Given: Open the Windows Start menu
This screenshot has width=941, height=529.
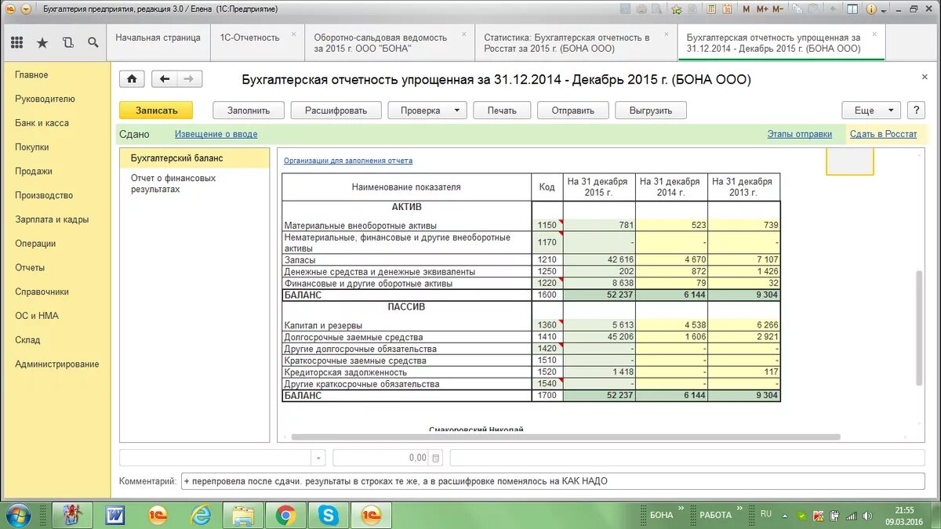Looking at the screenshot, I should 17,515.
